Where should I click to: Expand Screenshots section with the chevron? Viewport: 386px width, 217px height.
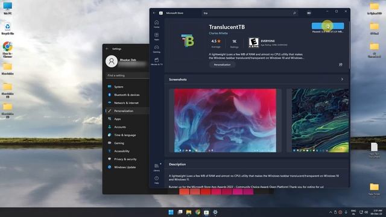pyautogui.click(x=342, y=79)
